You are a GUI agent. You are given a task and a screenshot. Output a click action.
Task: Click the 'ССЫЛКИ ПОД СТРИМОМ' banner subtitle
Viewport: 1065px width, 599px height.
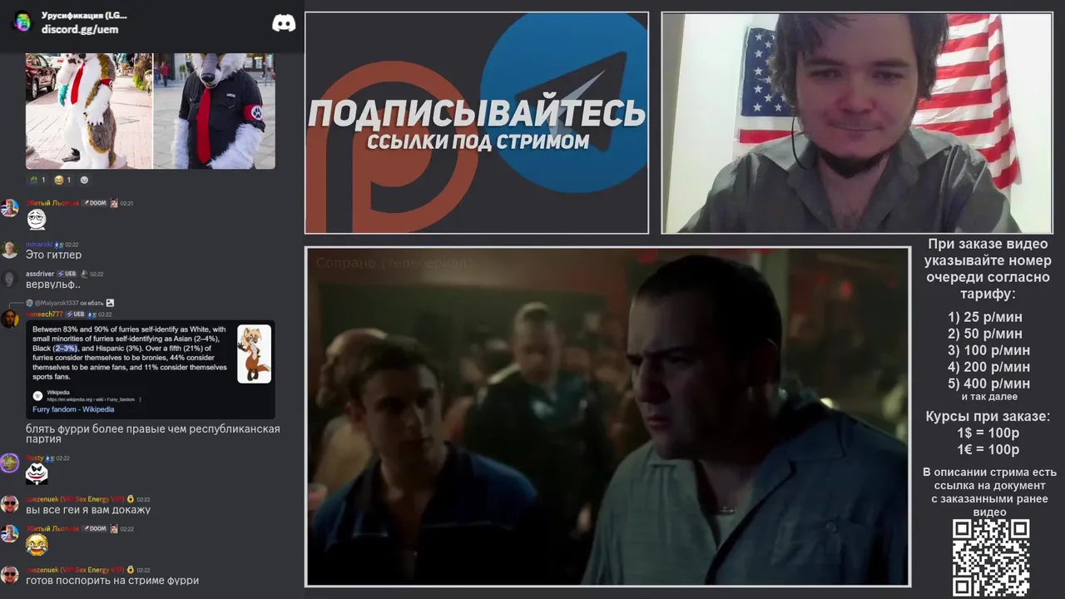coord(478,141)
